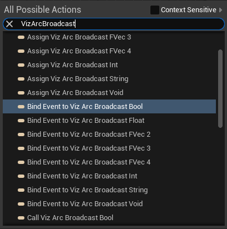
Task: Click the All Possible Actions title
Action: [x=43, y=9]
